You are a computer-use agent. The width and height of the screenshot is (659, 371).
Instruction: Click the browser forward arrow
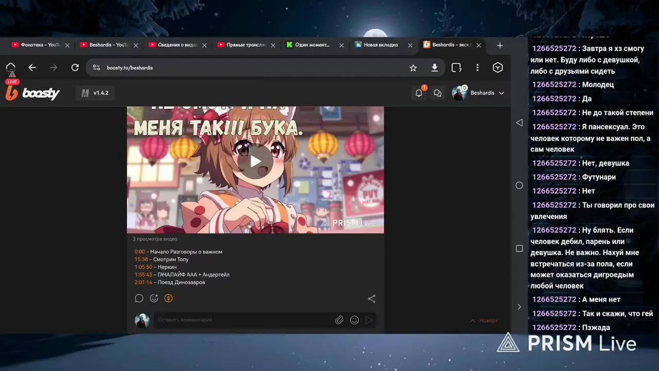point(54,68)
